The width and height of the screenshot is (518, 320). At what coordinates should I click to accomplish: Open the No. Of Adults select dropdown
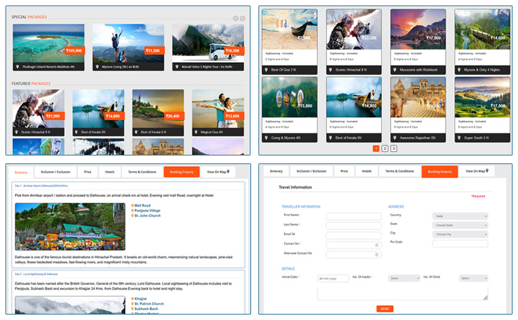click(x=404, y=279)
